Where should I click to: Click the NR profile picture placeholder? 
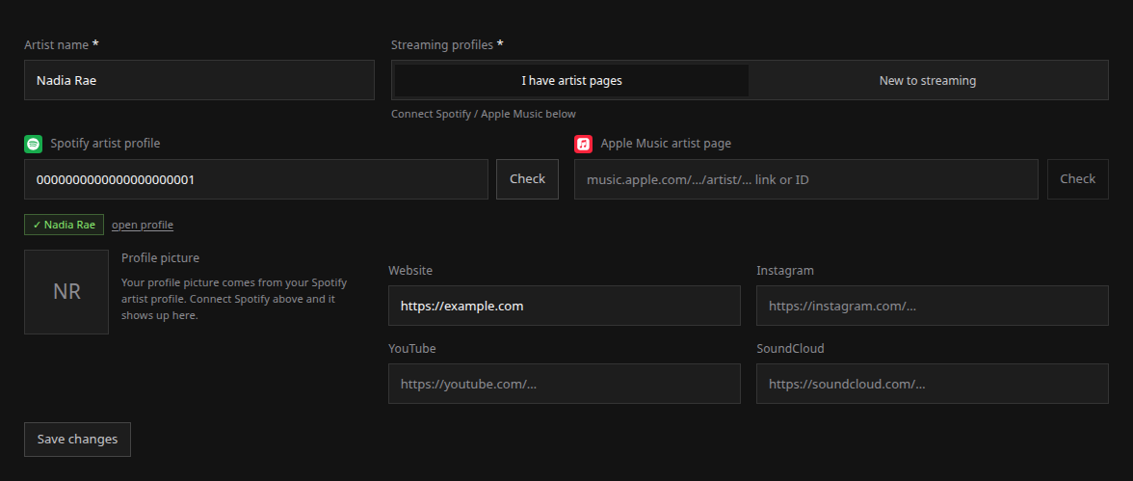coord(66,292)
